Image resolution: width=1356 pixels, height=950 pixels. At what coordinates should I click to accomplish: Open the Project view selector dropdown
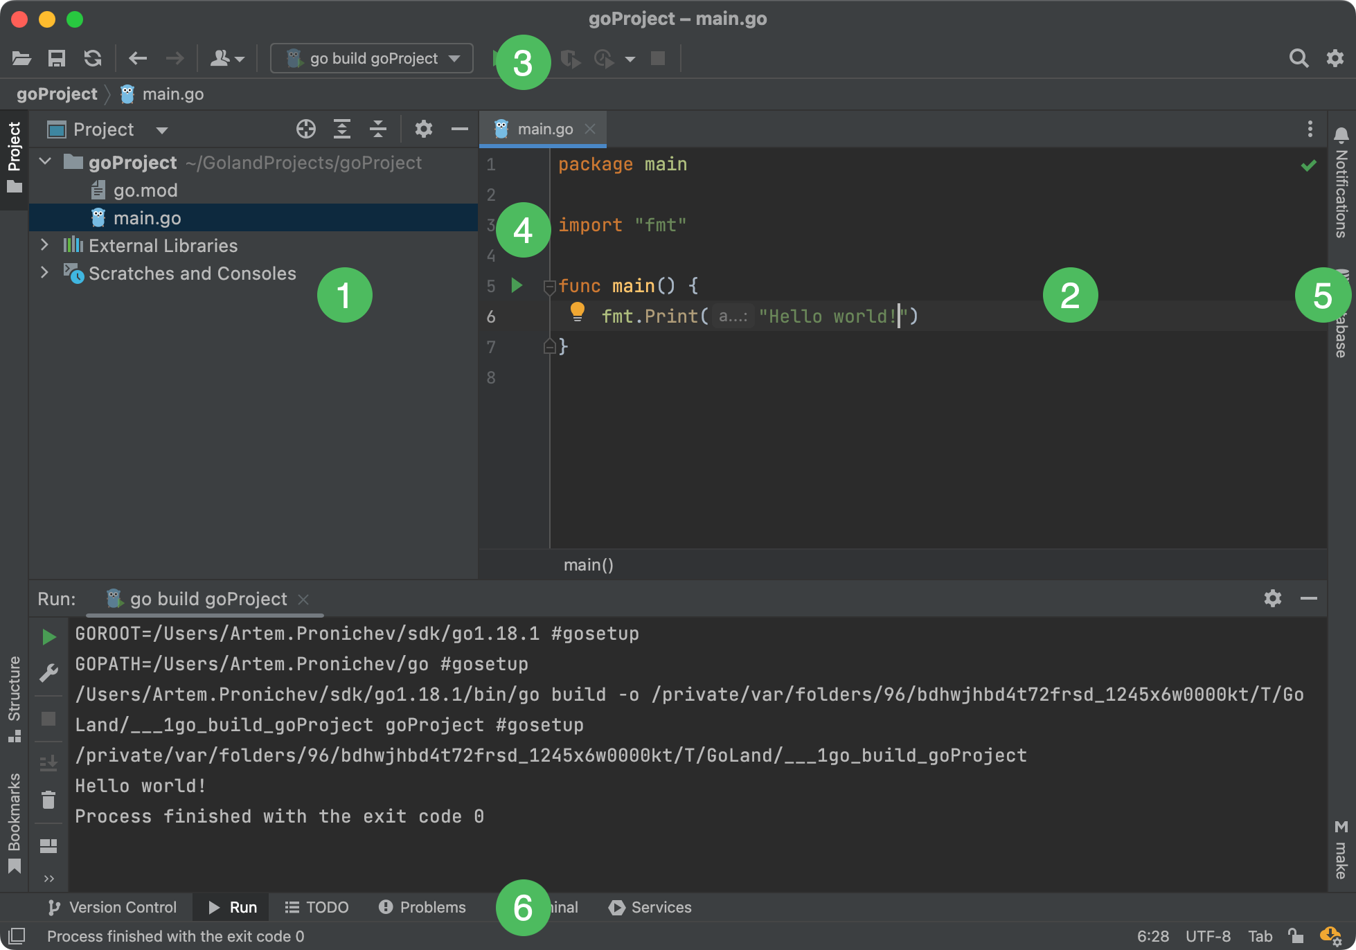coord(107,129)
